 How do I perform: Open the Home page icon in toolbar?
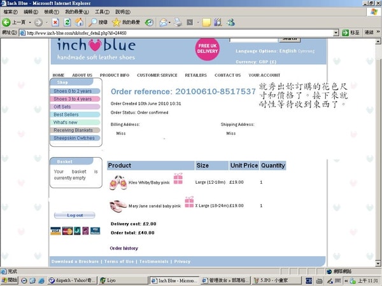pyautogui.click(x=79, y=22)
